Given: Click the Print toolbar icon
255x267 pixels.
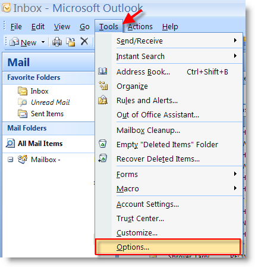Looking at the screenshot, I should (x=57, y=42).
